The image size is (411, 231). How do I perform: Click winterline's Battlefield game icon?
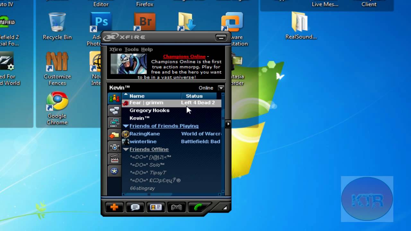(x=126, y=141)
